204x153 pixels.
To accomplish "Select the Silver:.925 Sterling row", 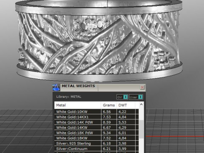I will 96,143.
